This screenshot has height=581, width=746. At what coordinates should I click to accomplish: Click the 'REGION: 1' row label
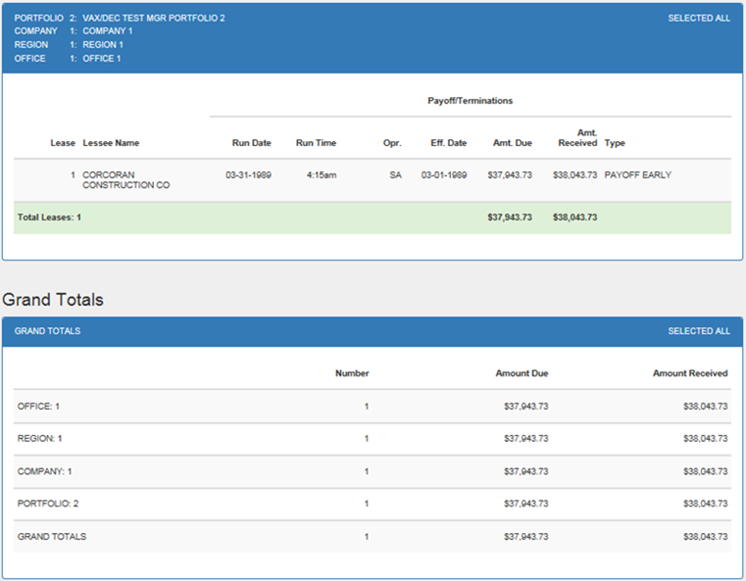click(40, 438)
